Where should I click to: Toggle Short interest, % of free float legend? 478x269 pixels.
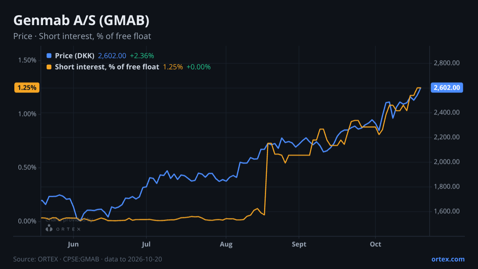(107, 67)
